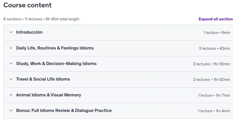Open Animal Idioms & Visual Memory section
Screen dimensions: 233x119
coord(49,95)
